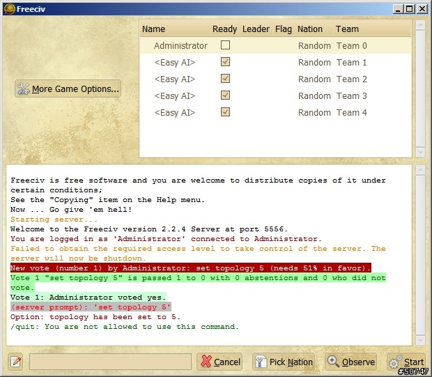
Task: Sort by Leader column header
Action: click(x=256, y=29)
